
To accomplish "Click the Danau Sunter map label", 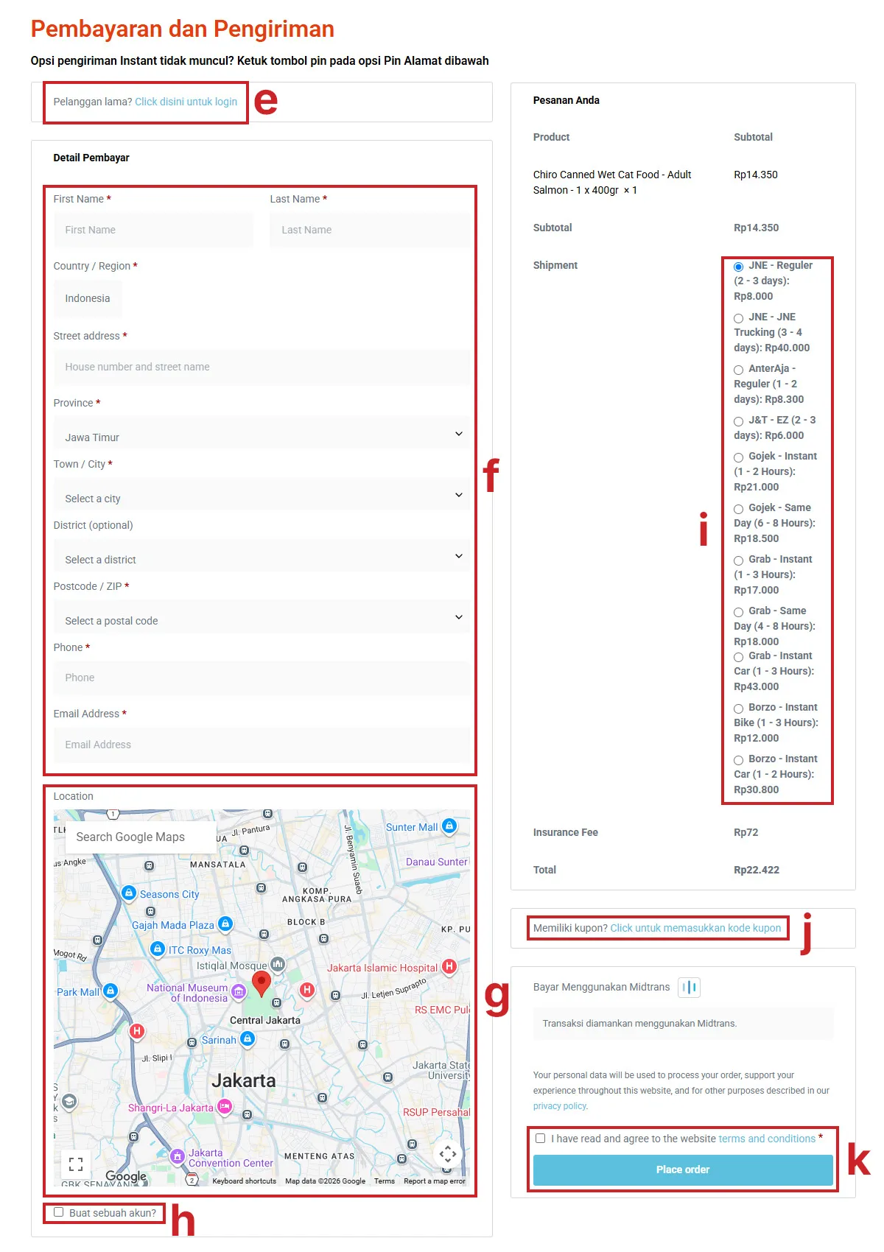I will tap(437, 862).
